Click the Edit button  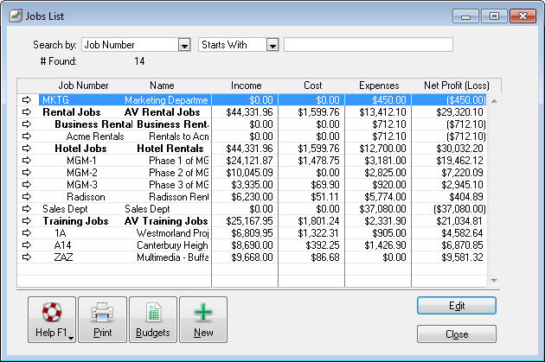point(457,306)
